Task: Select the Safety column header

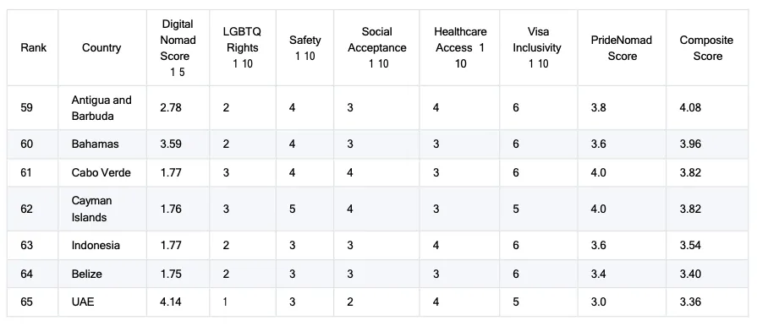Action: point(304,48)
